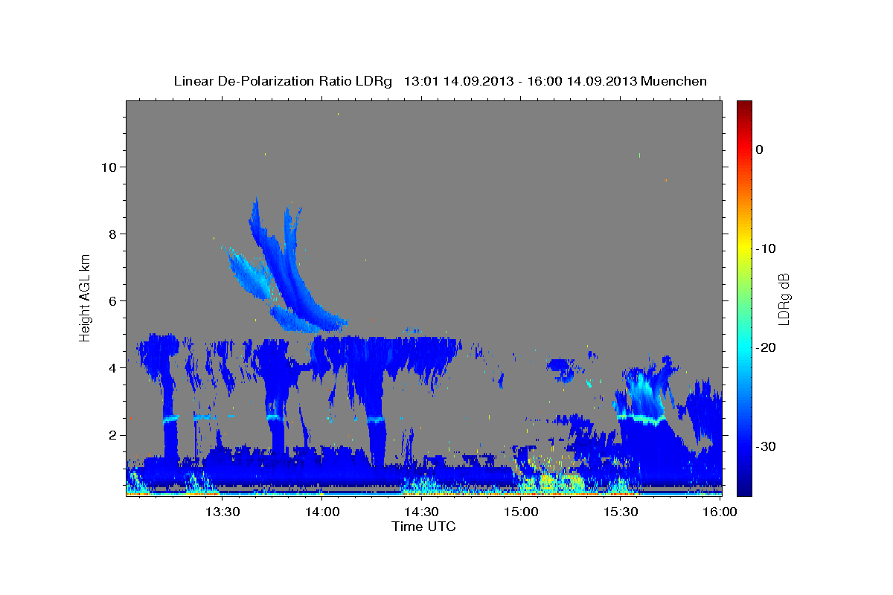This screenshot has height=595, width=893.
Task: Click the green section of the colorbar
Action: pyautogui.click(x=744, y=297)
